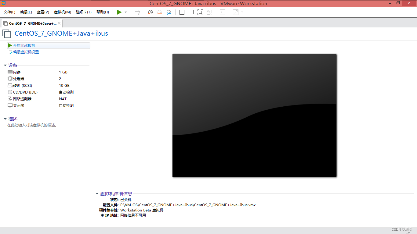Image resolution: width=417 pixels, height=234 pixels.
Task: Click the memory chip icon
Action: coord(10,72)
